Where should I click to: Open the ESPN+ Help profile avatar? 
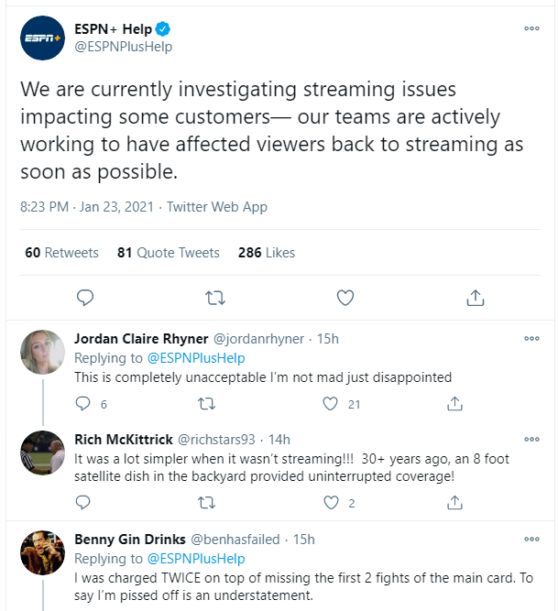(x=42, y=38)
